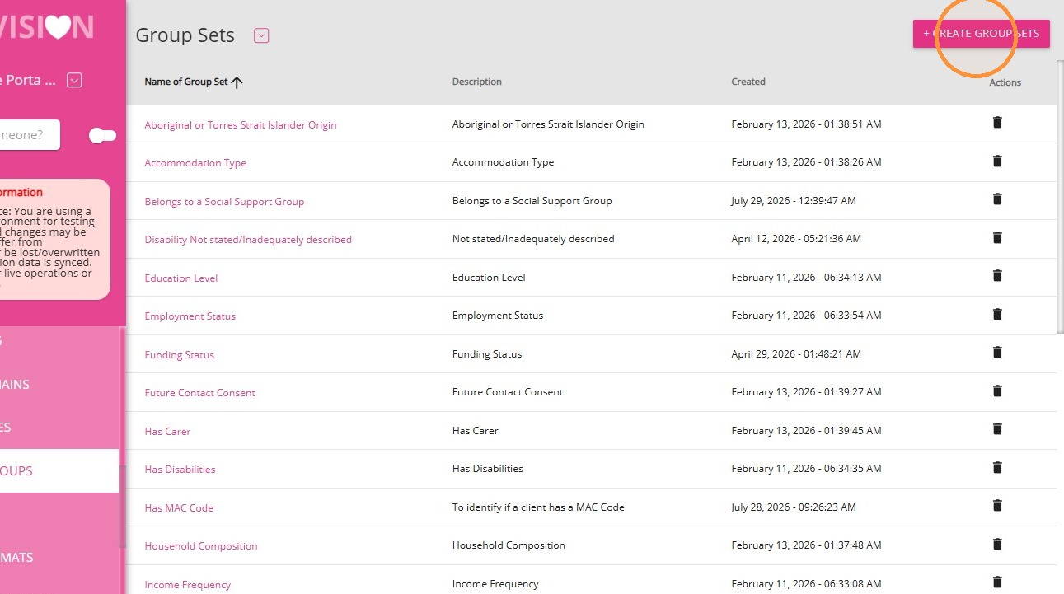Click 'Not stated/Inadequately described' description cell
The image size is (1064, 594).
click(x=533, y=239)
